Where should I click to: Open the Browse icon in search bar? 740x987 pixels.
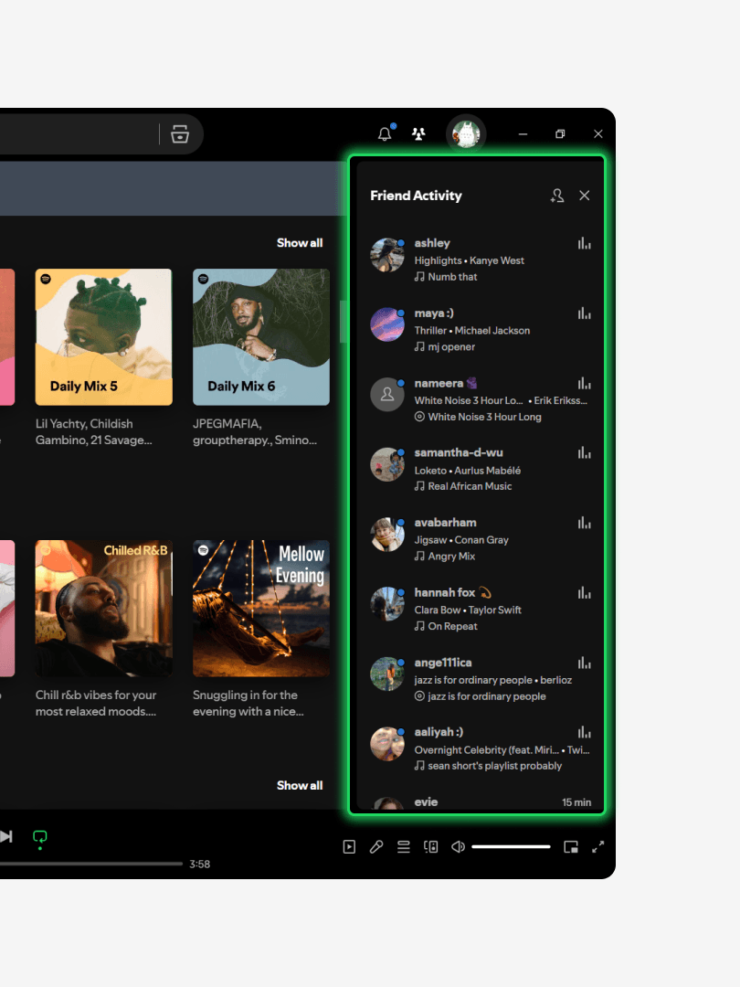(180, 134)
